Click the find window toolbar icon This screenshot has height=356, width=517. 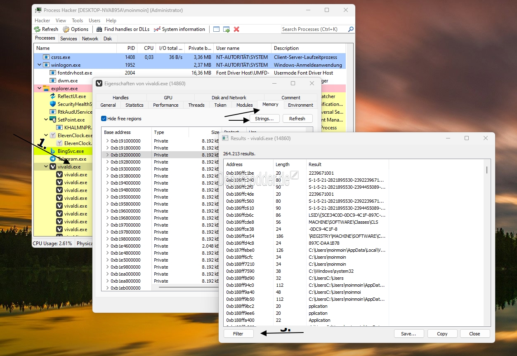click(x=216, y=29)
